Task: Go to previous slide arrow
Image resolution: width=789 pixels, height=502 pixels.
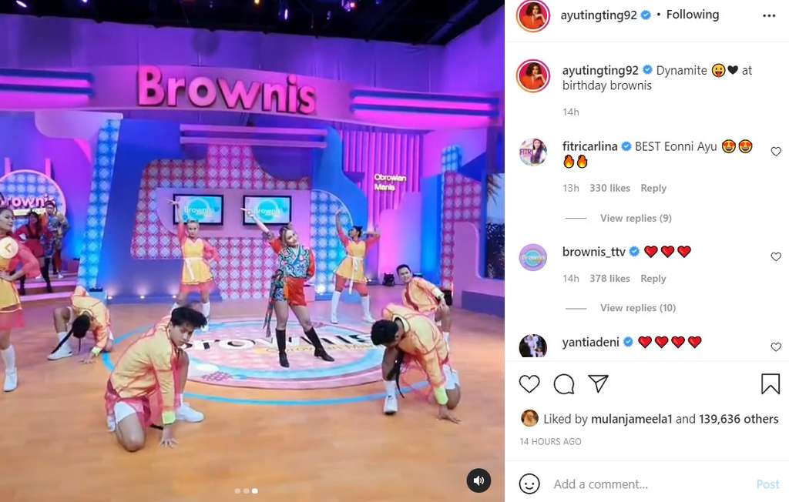Action: [x=8, y=247]
